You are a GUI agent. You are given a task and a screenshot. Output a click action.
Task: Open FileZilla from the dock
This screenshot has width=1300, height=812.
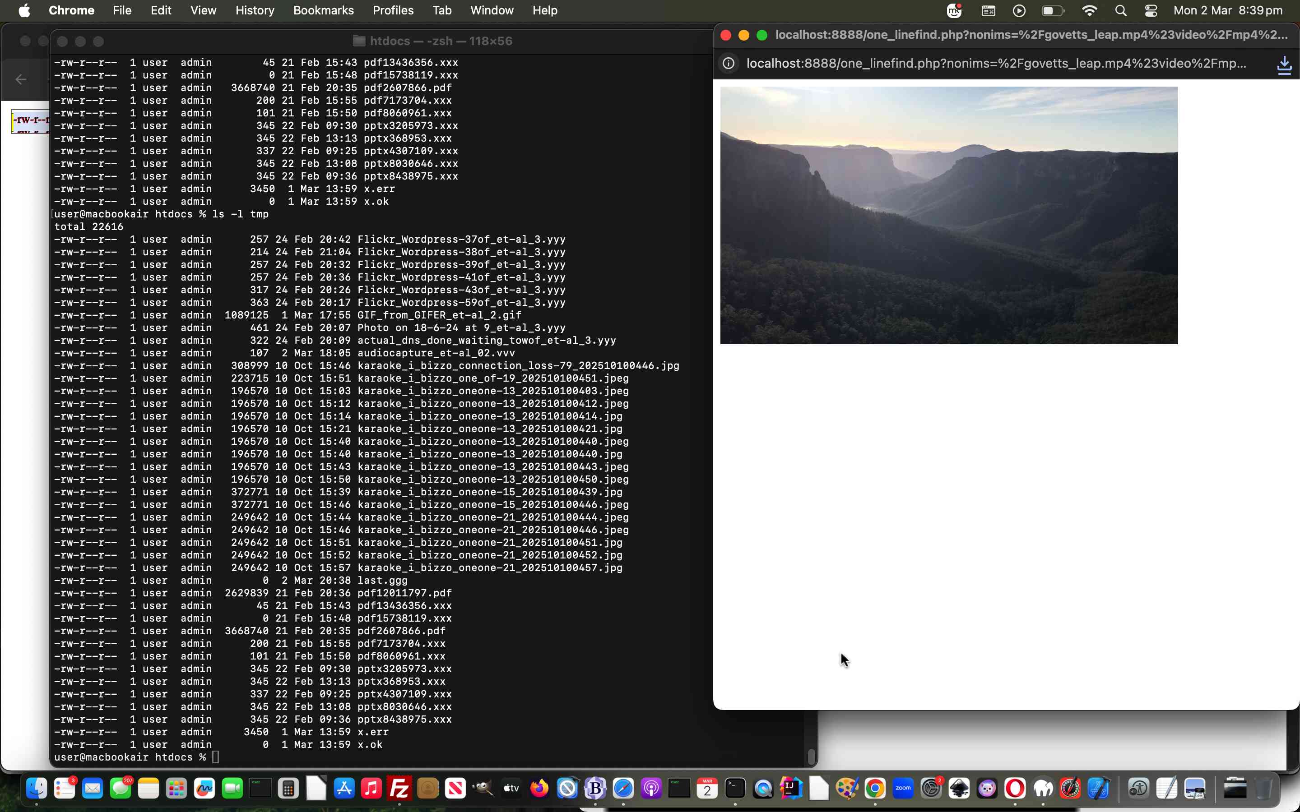click(399, 789)
